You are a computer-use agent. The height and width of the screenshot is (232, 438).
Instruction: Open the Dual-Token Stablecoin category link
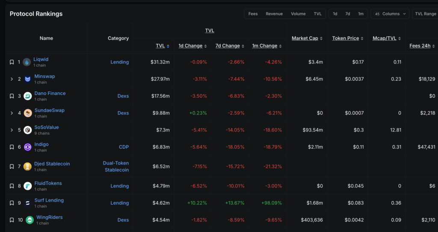pos(116,166)
